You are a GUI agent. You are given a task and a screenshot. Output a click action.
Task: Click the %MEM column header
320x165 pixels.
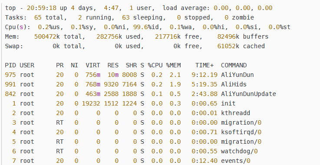coord(174,65)
